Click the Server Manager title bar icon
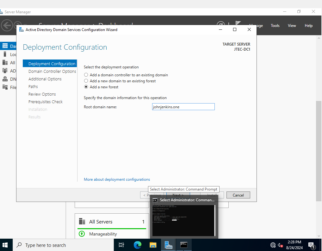This screenshot has width=322, height=251. click(x=1, y=12)
